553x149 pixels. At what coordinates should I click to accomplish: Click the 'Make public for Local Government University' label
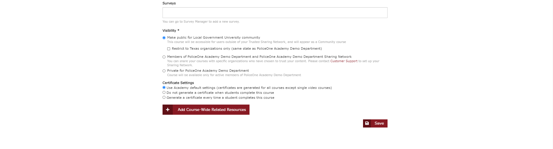(x=214, y=37)
